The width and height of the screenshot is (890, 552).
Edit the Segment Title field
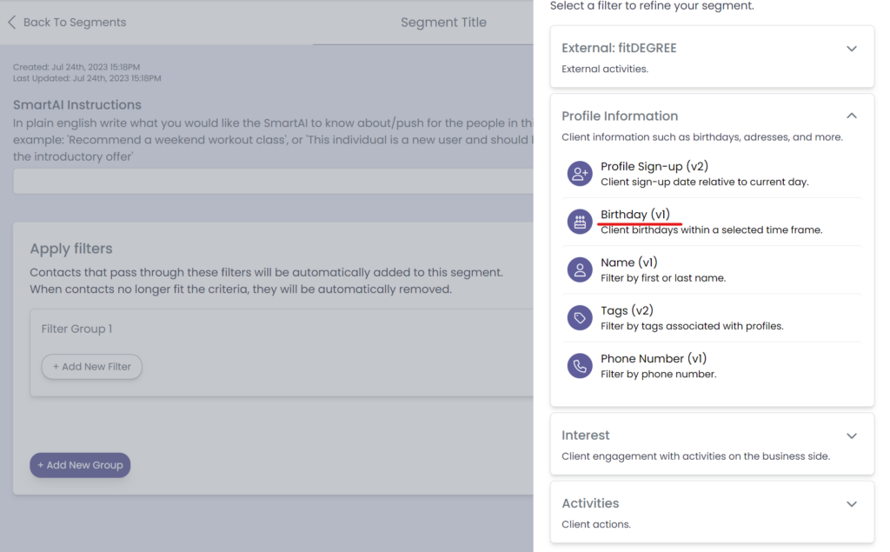[443, 23]
